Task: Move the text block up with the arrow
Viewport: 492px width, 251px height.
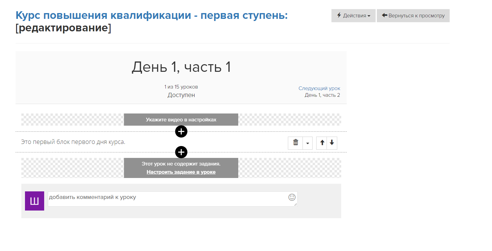Action: click(322, 143)
